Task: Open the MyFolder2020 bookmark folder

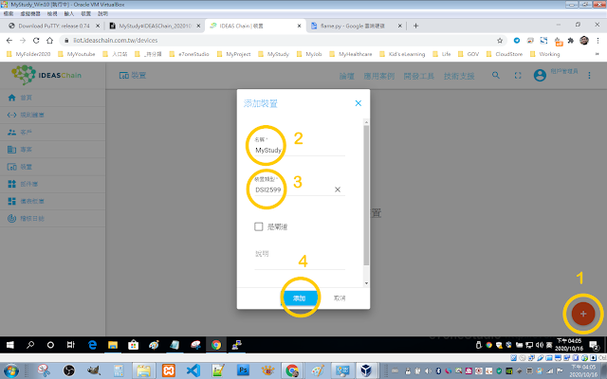Action: (x=28, y=54)
